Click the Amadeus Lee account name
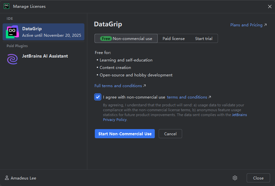The width and height of the screenshot is (275, 186). [x=23, y=178]
